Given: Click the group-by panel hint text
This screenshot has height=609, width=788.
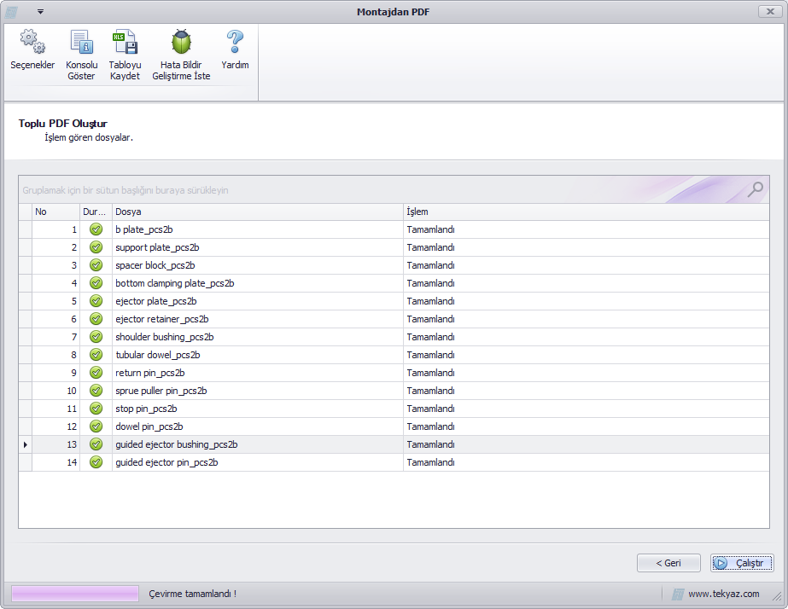Looking at the screenshot, I should click(125, 190).
